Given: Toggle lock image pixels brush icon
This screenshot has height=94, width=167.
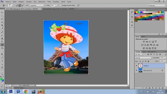Looking at the screenshot, I should pyautogui.click(x=143, y=61).
